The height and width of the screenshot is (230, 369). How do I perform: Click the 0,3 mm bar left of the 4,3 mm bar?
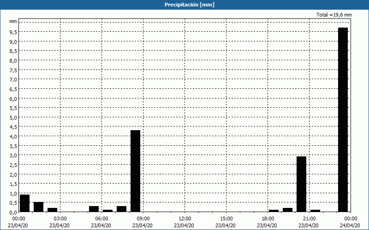121,209
